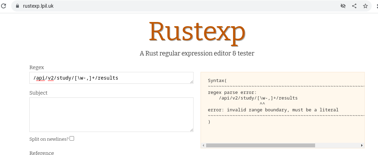378x155 pixels.
Task: Bookmark this page with star icon
Action: 365,6
